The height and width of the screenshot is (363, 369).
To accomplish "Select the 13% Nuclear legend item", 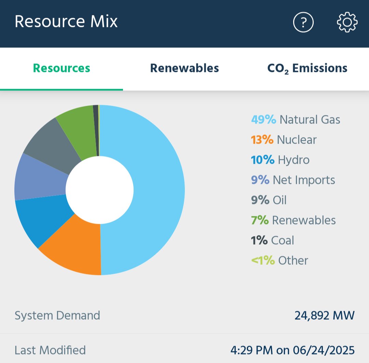I will click(x=284, y=140).
